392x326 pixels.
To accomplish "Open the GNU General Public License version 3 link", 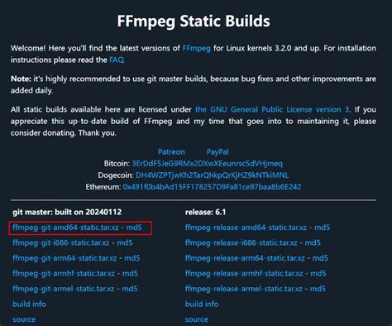I will (x=272, y=109).
